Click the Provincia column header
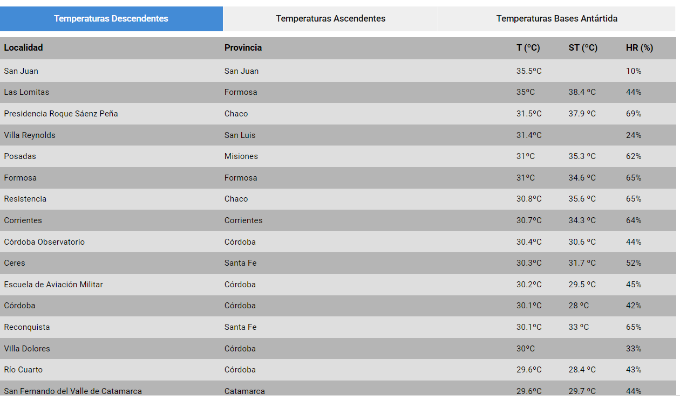680x408 pixels. click(243, 48)
